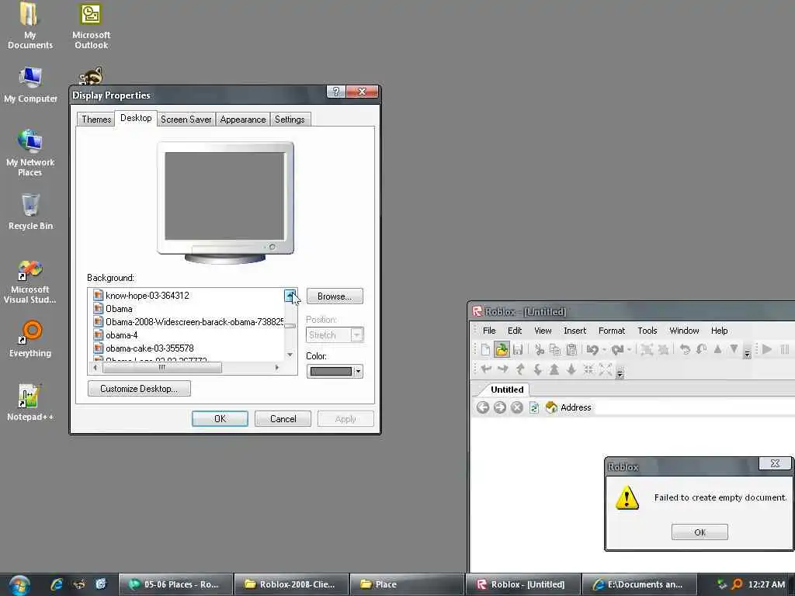Click the Save disk icon in Roblox toolbar

(518, 350)
